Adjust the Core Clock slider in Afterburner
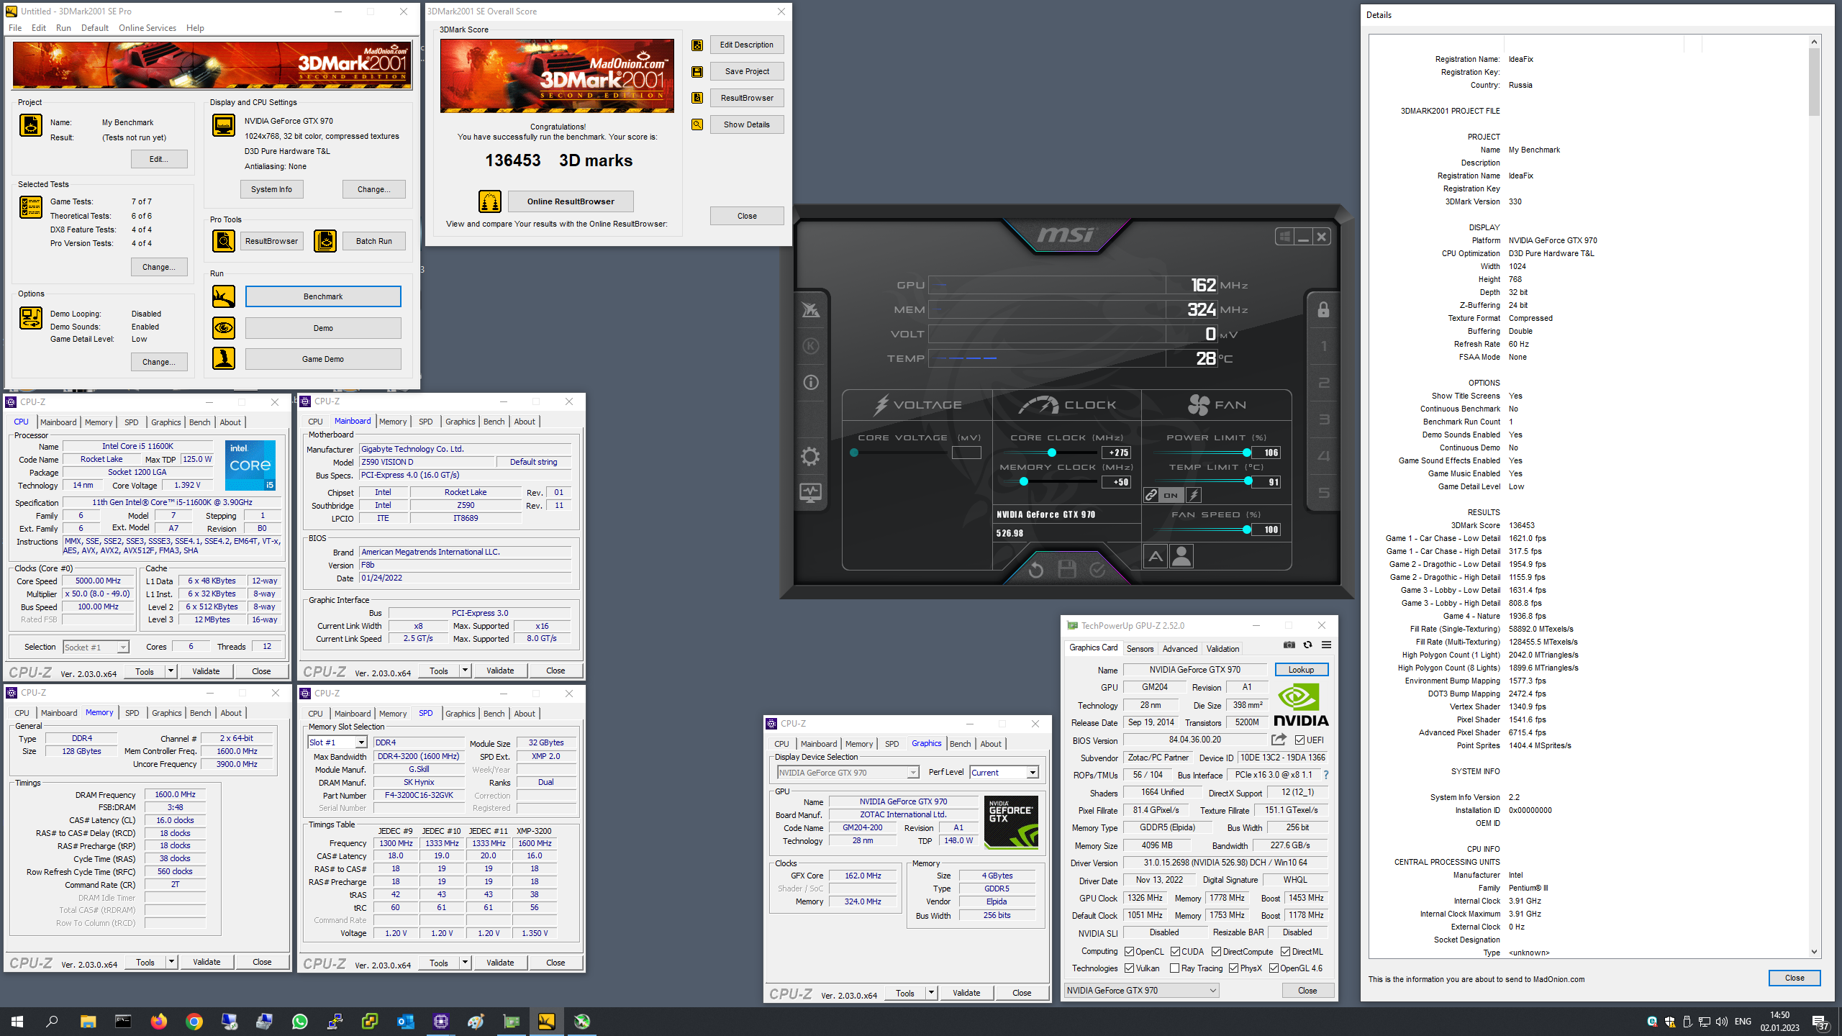The image size is (1842, 1036). pos(1052,453)
